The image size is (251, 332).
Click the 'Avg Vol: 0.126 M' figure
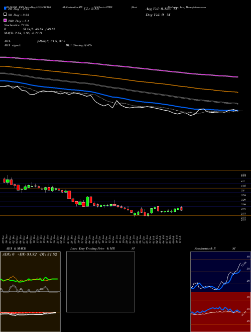point(162,9)
